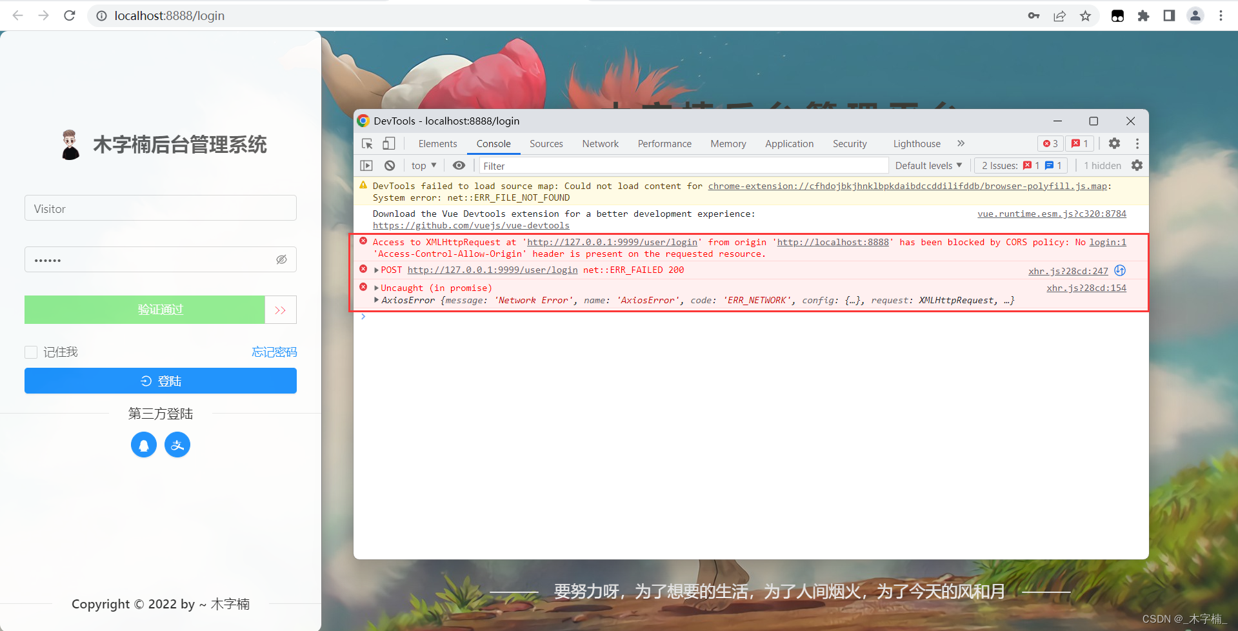This screenshot has height=631, width=1238.
Task: Open console settings gear icon
Action: [x=1137, y=165]
